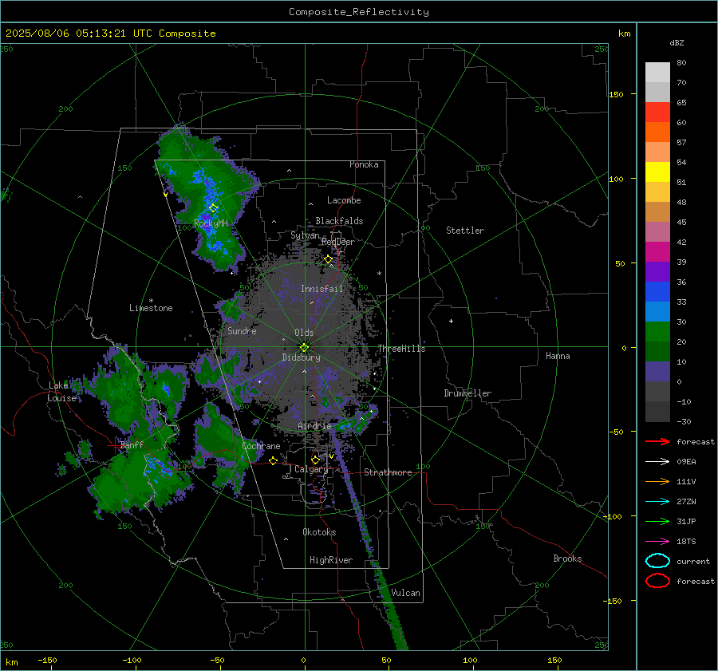This screenshot has height=671, width=718.
Task: Select the -30 dBZ dark grey swatch
Action: pos(657,412)
